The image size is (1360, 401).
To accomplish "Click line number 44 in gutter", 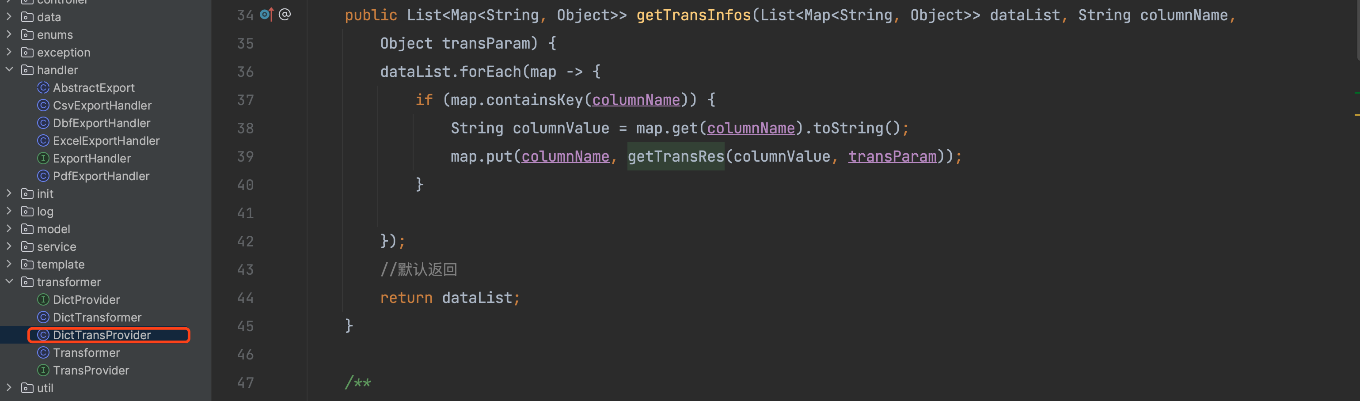I will click(245, 298).
